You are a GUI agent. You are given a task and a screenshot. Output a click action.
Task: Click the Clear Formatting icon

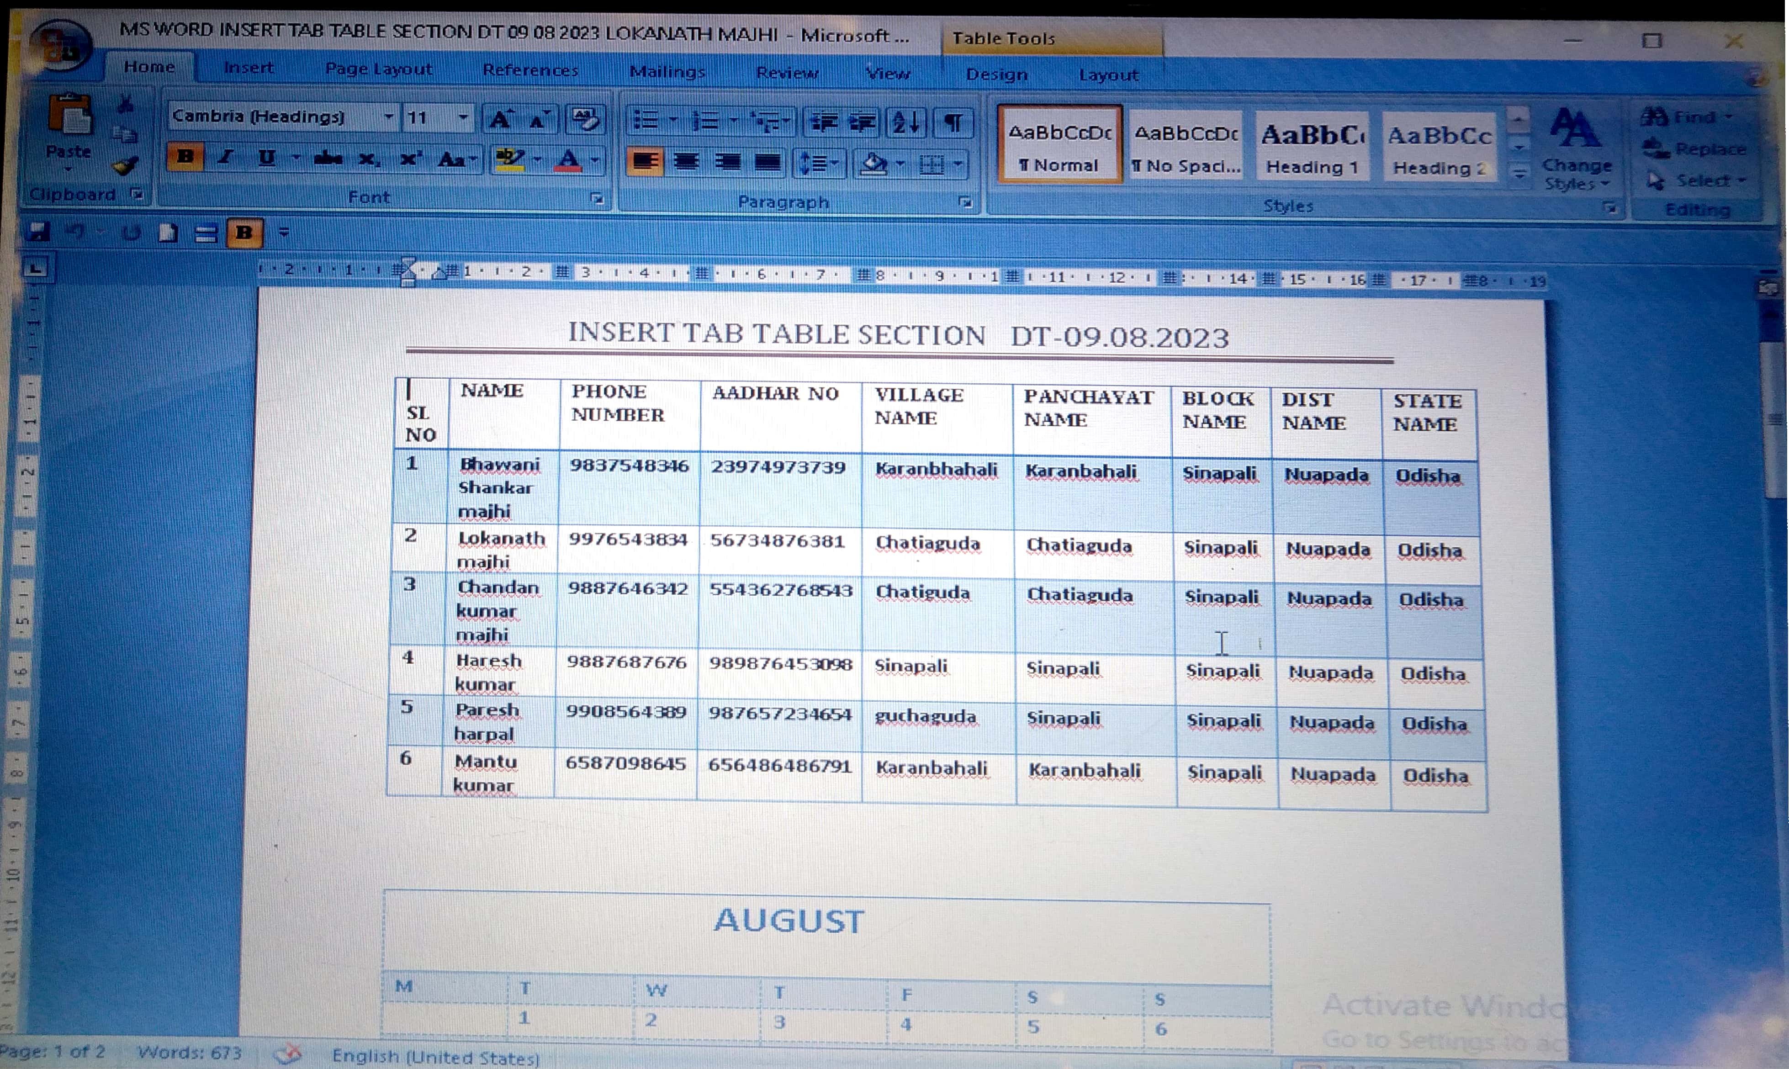coord(584,120)
